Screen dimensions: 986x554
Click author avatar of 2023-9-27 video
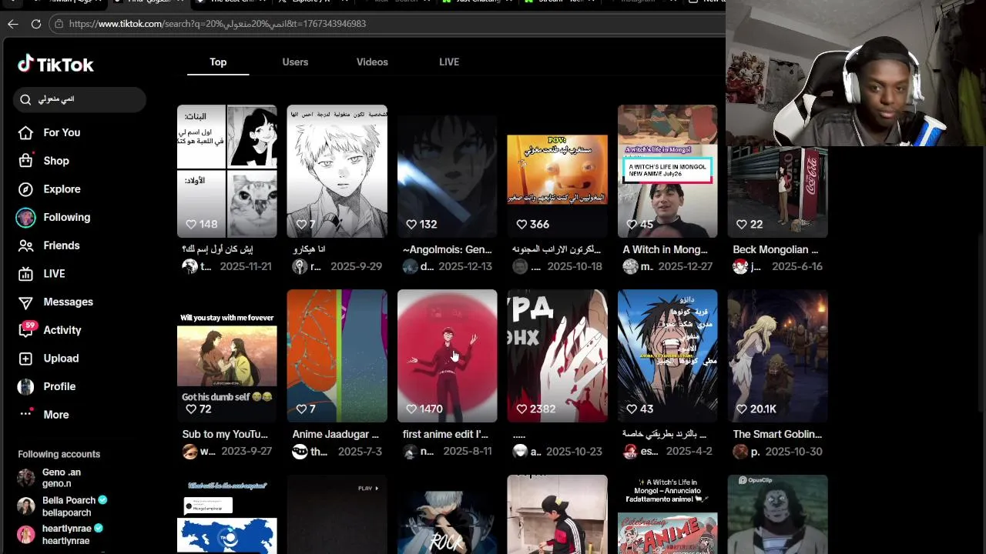pos(189,452)
